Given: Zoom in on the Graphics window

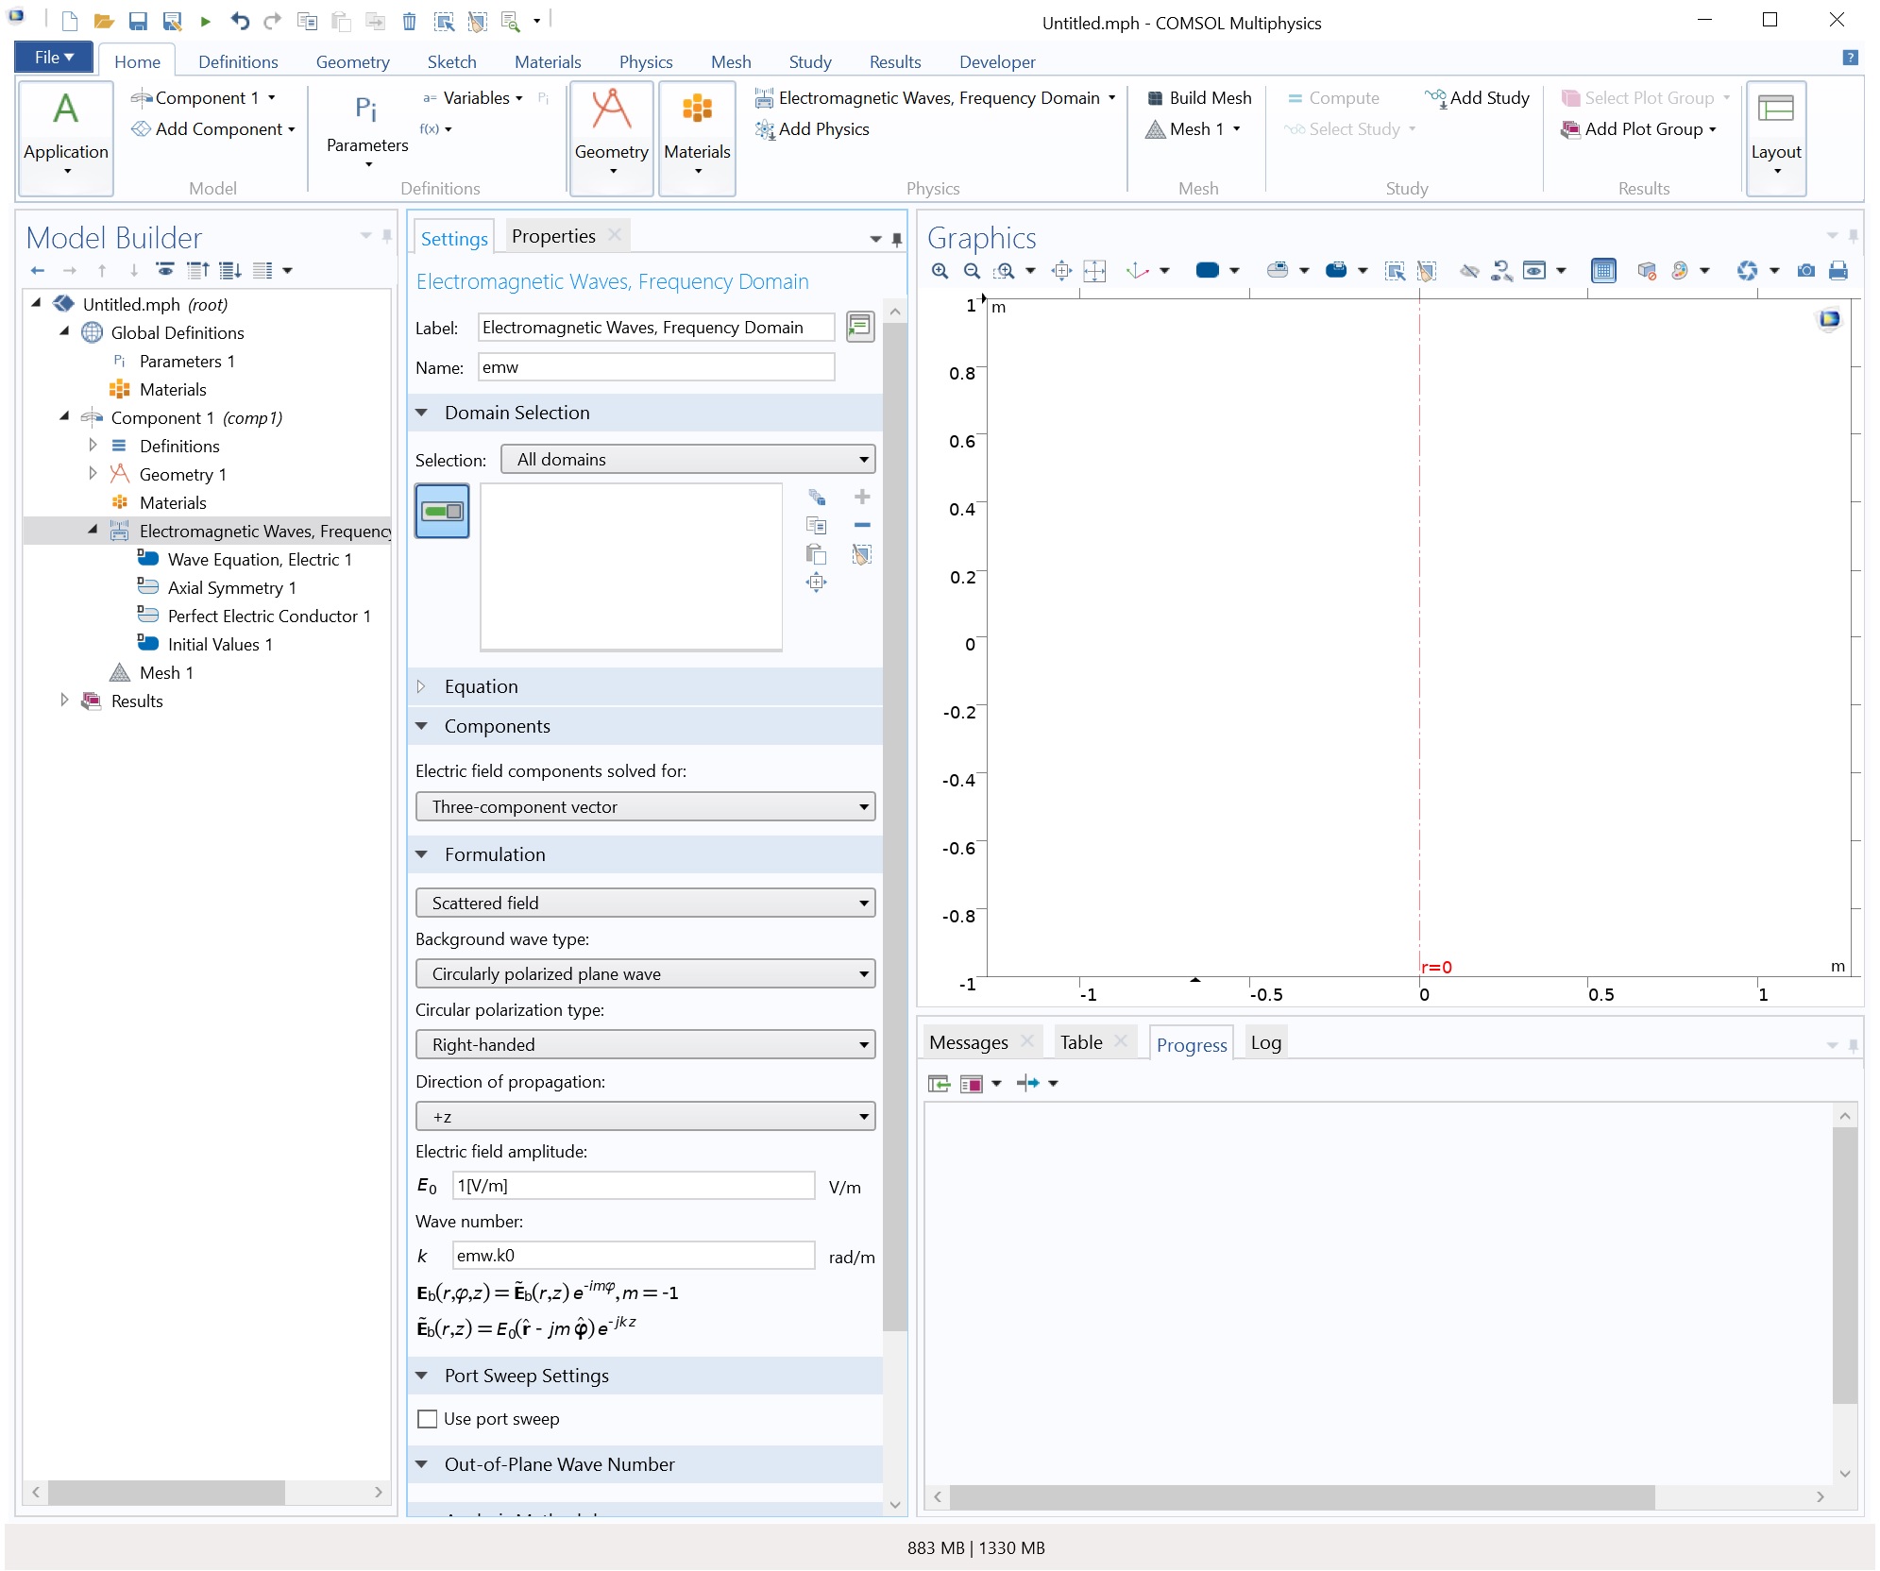Looking at the screenshot, I should coord(940,271).
